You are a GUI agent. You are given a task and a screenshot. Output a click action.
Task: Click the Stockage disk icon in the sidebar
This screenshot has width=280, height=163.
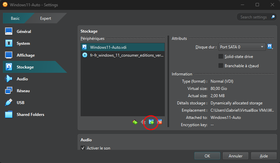click(x=9, y=67)
